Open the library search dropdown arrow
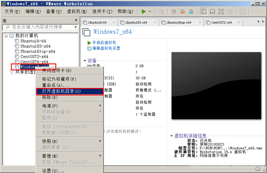 point(75,27)
